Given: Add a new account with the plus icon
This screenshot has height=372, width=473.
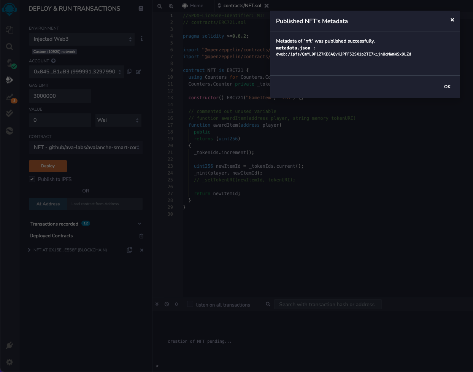Looking at the screenshot, I should (x=53, y=60).
